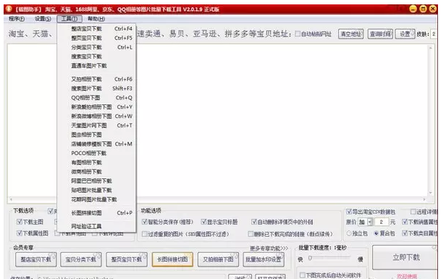Click 宝贝分类下载 member button

pyautogui.click(x=81, y=259)
